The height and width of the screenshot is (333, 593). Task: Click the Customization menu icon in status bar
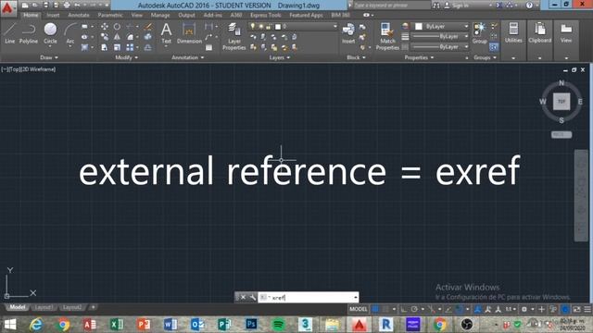[587, 309]
